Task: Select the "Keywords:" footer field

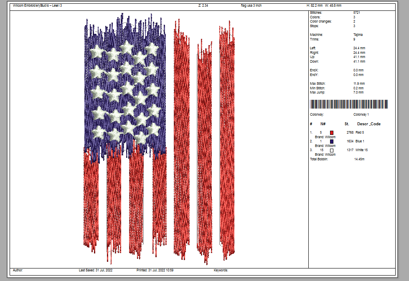Action: 221,270
